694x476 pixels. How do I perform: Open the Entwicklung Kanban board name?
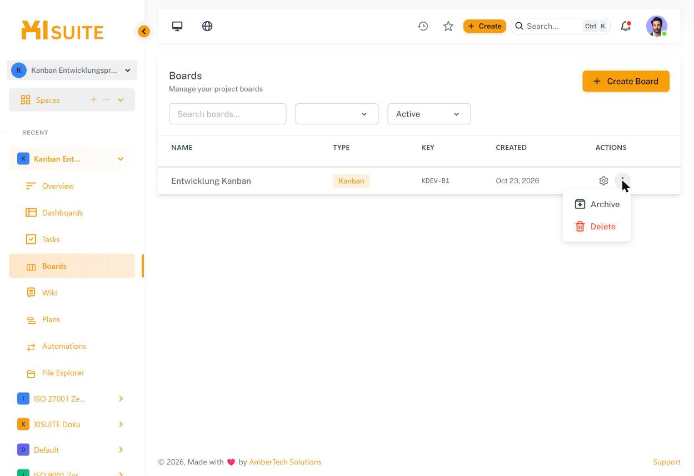211,181
